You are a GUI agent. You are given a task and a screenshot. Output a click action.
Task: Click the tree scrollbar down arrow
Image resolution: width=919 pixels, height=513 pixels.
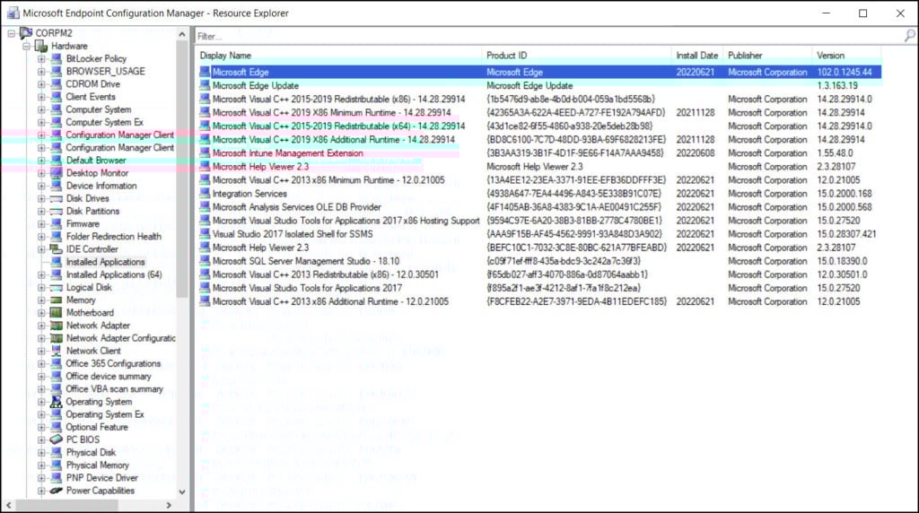pyautogui.click(x=181, y=491)
